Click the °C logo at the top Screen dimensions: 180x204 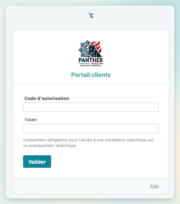pos(91,15)
